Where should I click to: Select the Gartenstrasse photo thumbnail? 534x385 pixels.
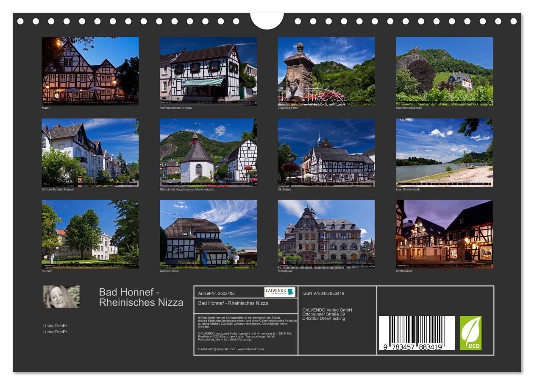tap(208, 234)
